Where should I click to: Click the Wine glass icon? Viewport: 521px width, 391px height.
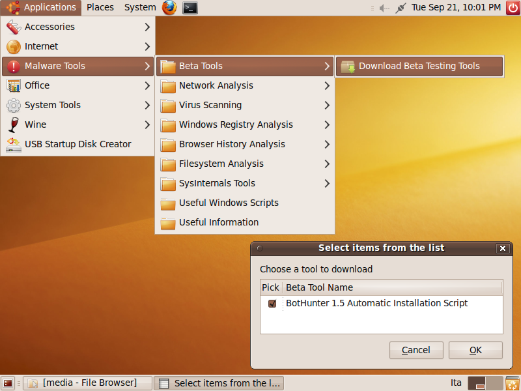[x=14, y=124]
